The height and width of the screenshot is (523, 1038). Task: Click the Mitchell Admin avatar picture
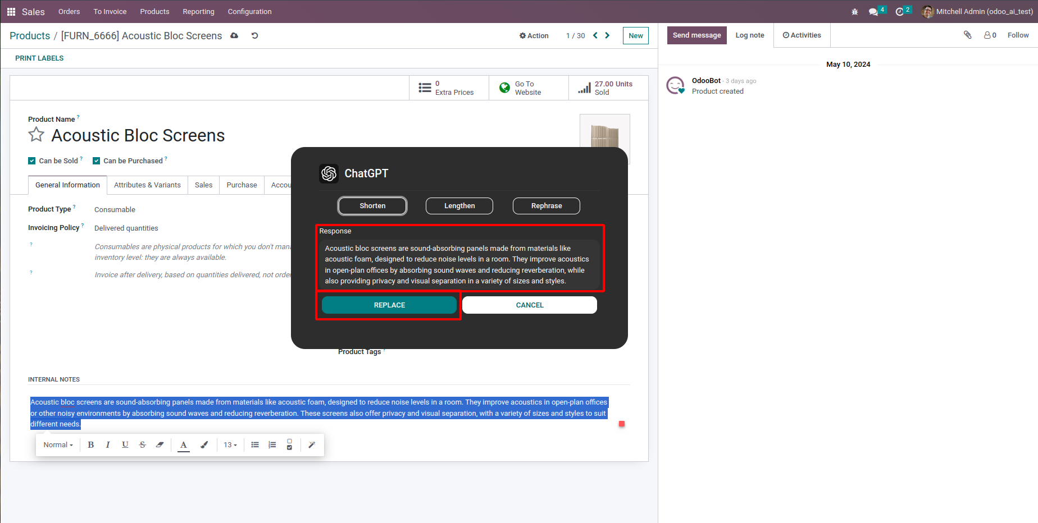(x=928, y=12)
